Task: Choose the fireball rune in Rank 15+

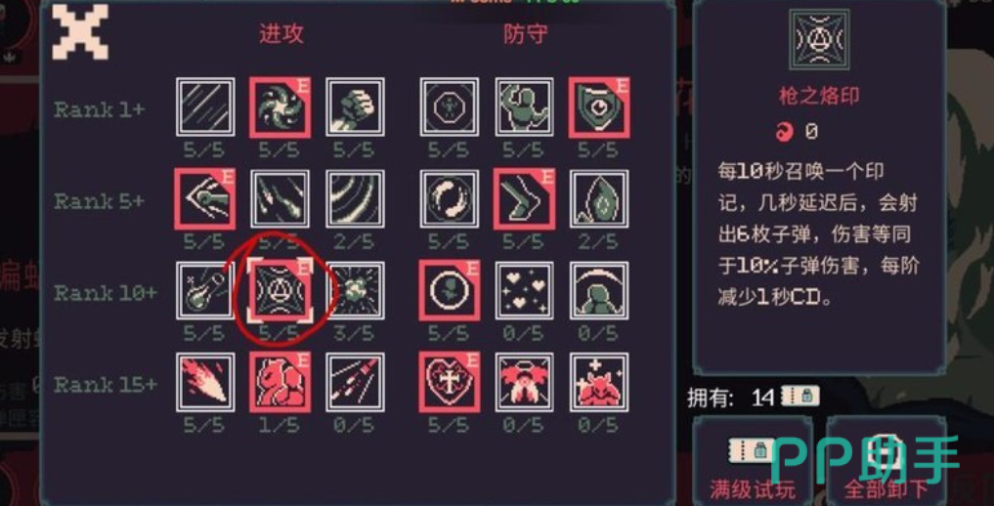Action: click(x=205, y=383)
